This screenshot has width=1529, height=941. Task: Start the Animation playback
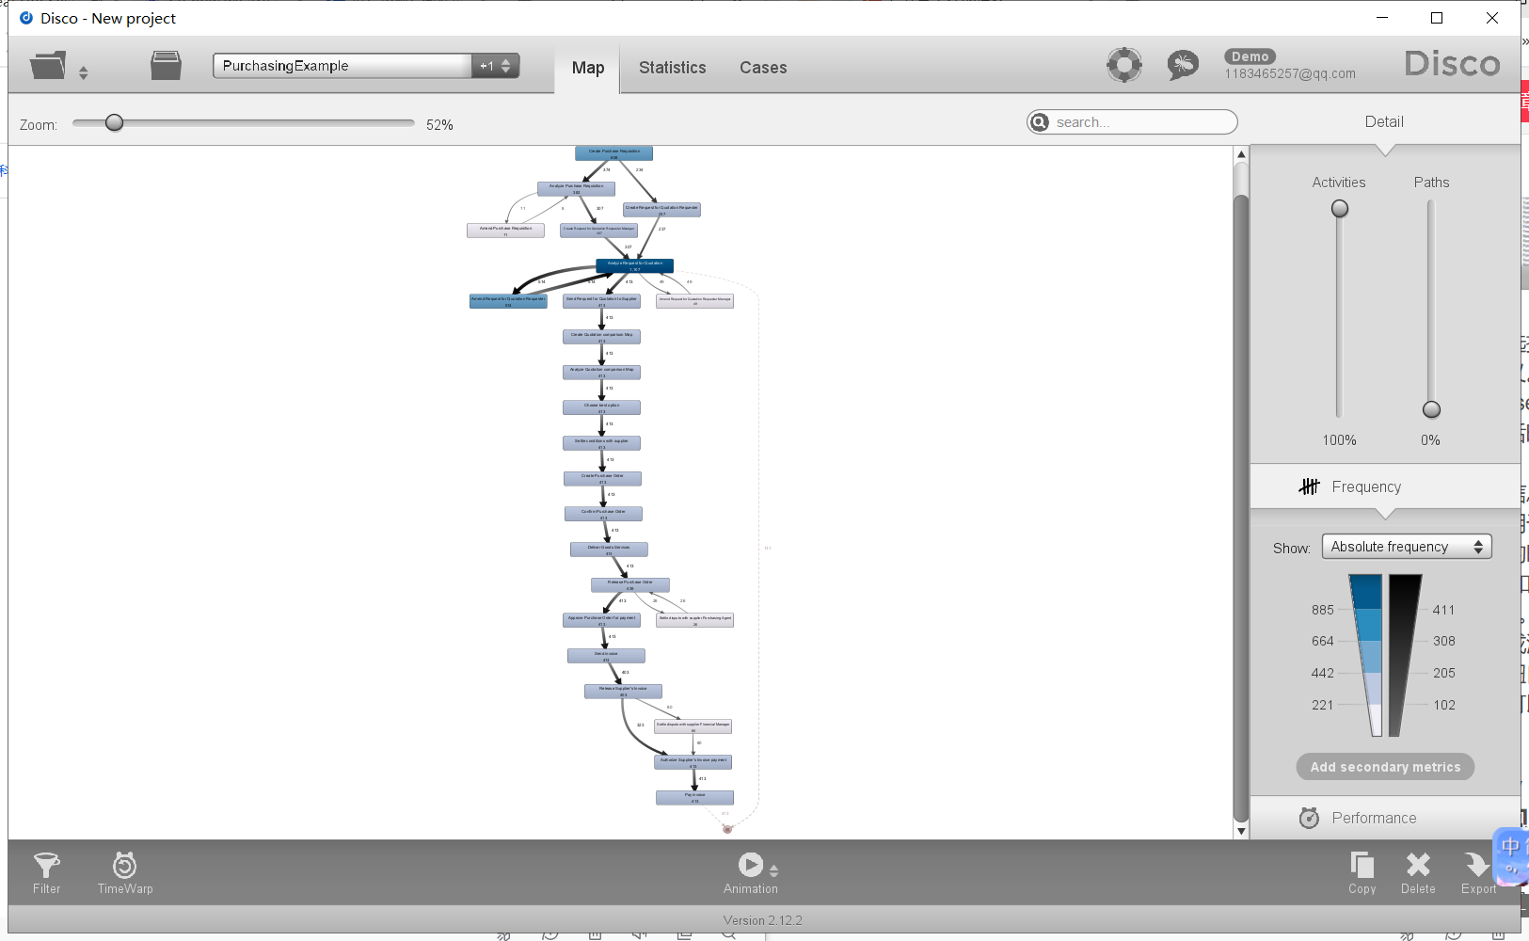[x=750, y=863]
